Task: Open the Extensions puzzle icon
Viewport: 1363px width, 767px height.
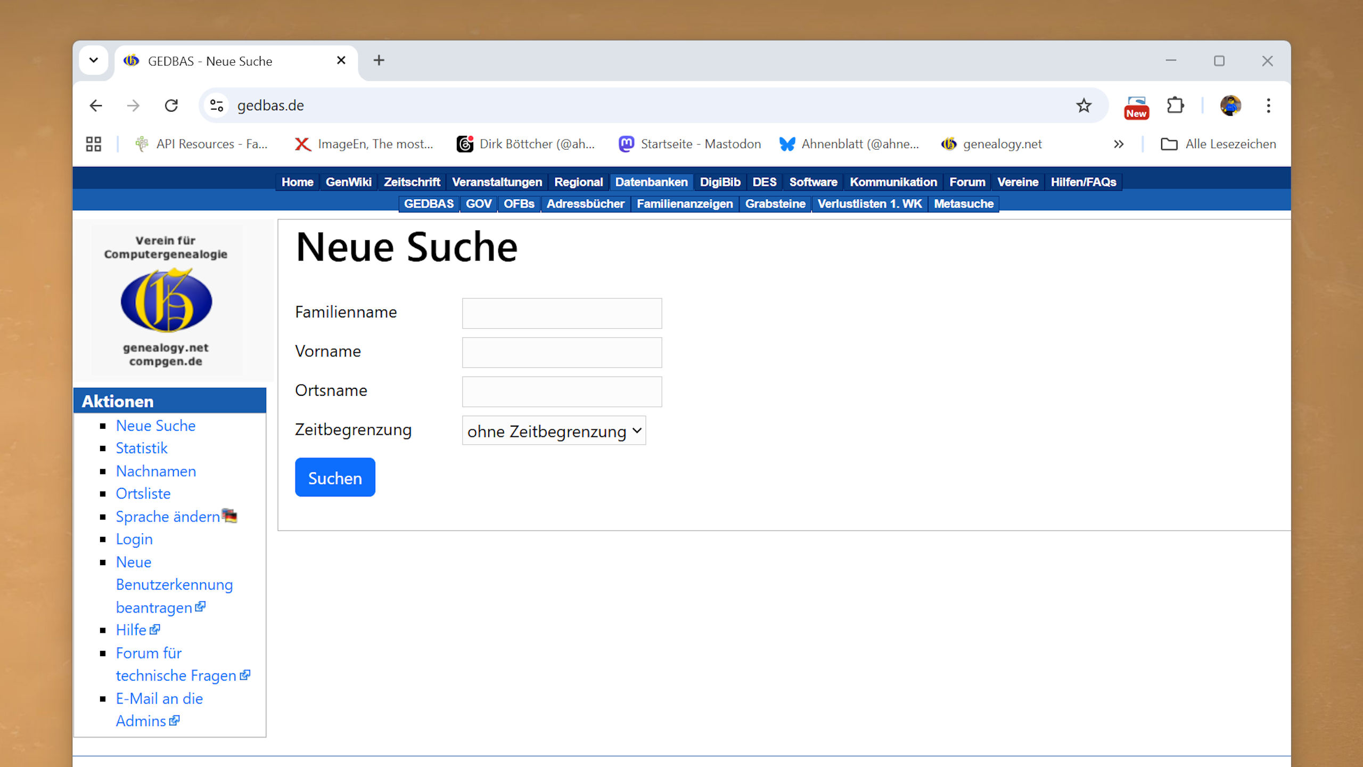Action: [1175, 105]
